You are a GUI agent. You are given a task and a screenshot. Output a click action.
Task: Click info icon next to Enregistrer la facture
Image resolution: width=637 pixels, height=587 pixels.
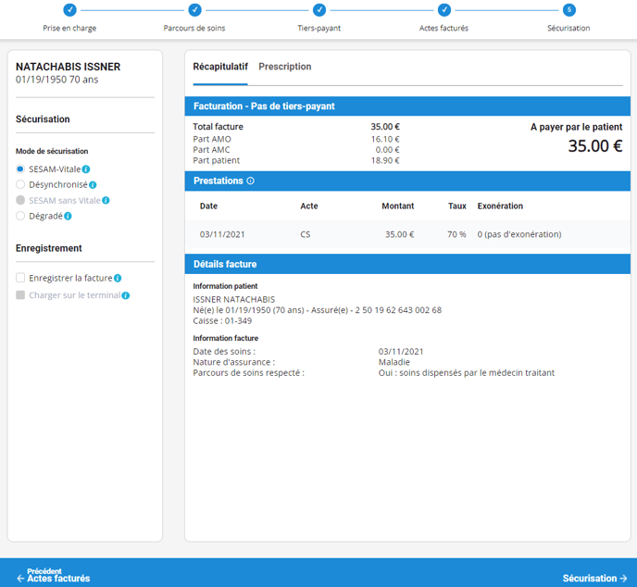[x=118, y=278]
